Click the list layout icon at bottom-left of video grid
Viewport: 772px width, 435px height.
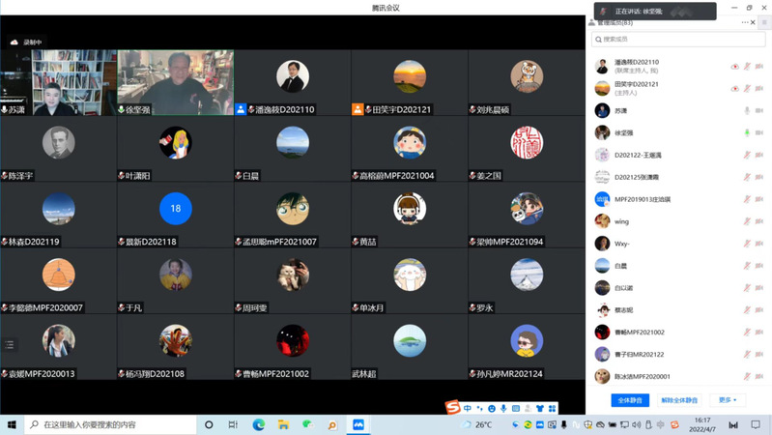[x=10, y=344]
